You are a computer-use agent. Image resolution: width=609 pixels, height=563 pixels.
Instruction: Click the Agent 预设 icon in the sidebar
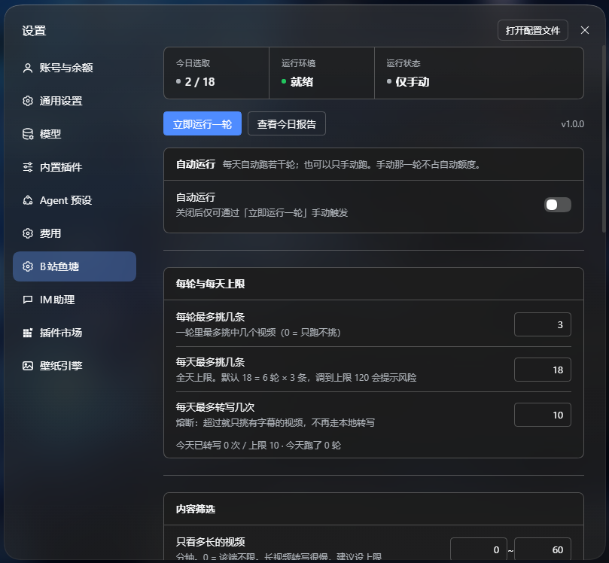coord(28,200)
